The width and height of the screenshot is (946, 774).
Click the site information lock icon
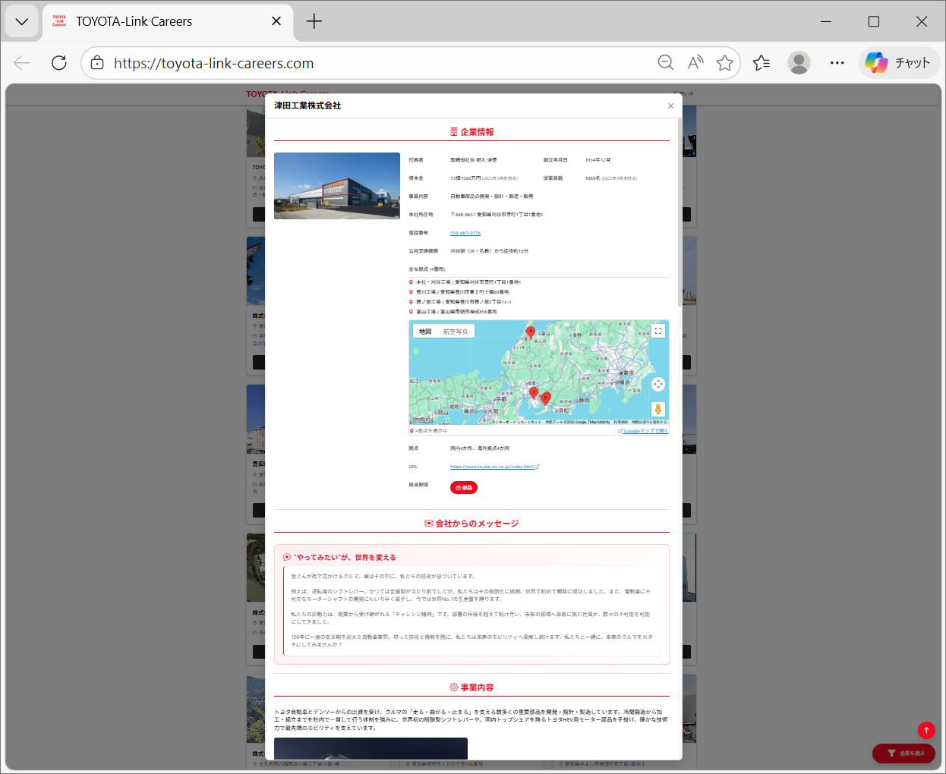97,63
